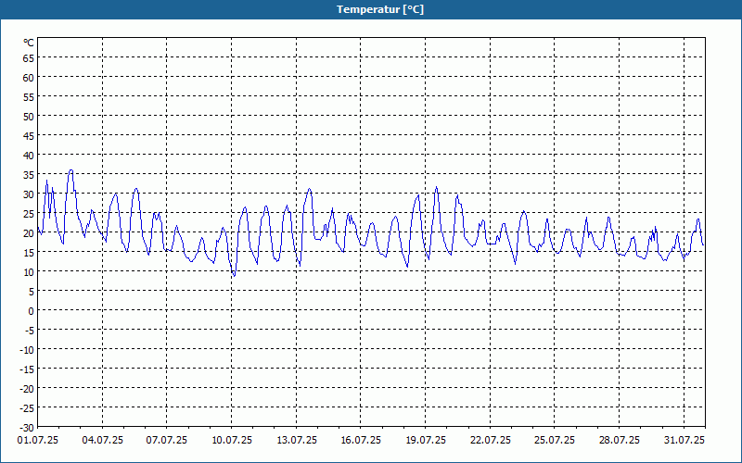Click the '40' y-axis label
The width and height of the screenshot is (742, 463).
click(x=29, y=156)
